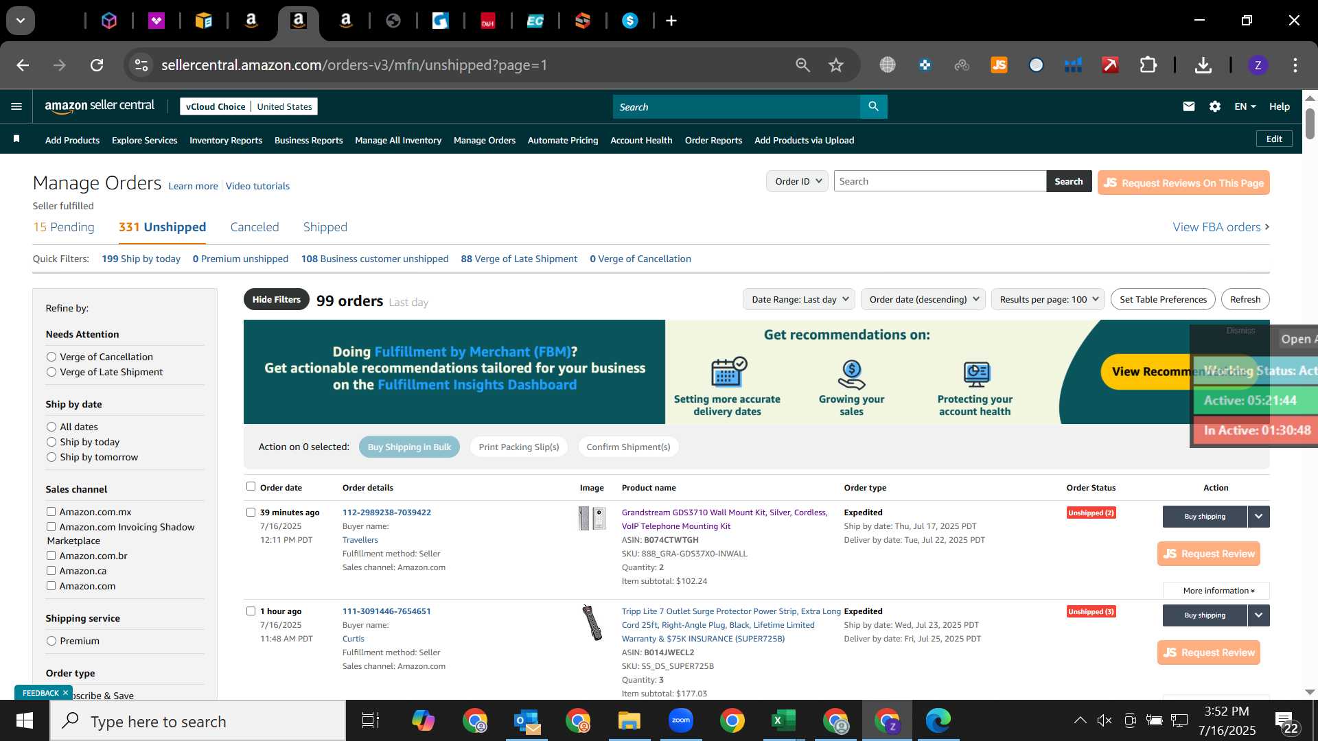The height and width of the screenshot is (741, 1318).
Task: Open the red arrow extension icon
Action: (1110, 65)
